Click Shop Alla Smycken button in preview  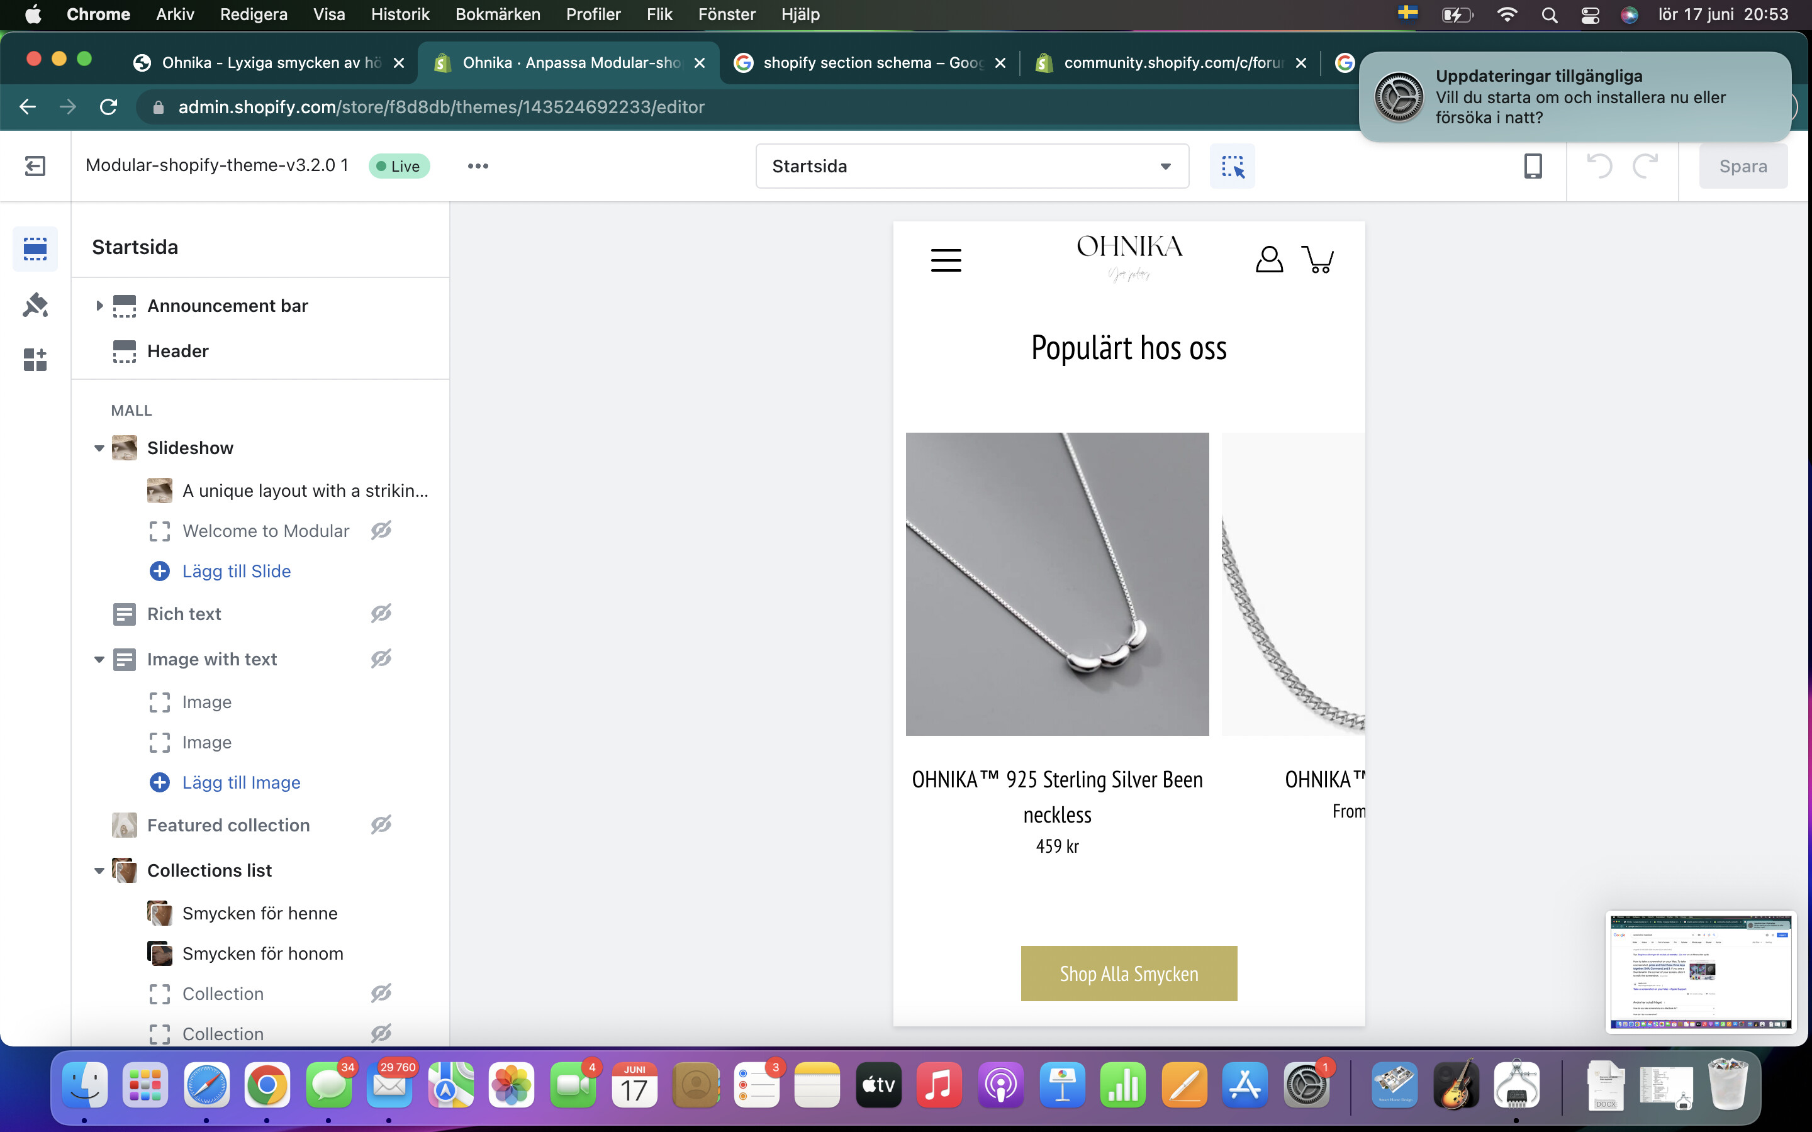click(1128, 974)
